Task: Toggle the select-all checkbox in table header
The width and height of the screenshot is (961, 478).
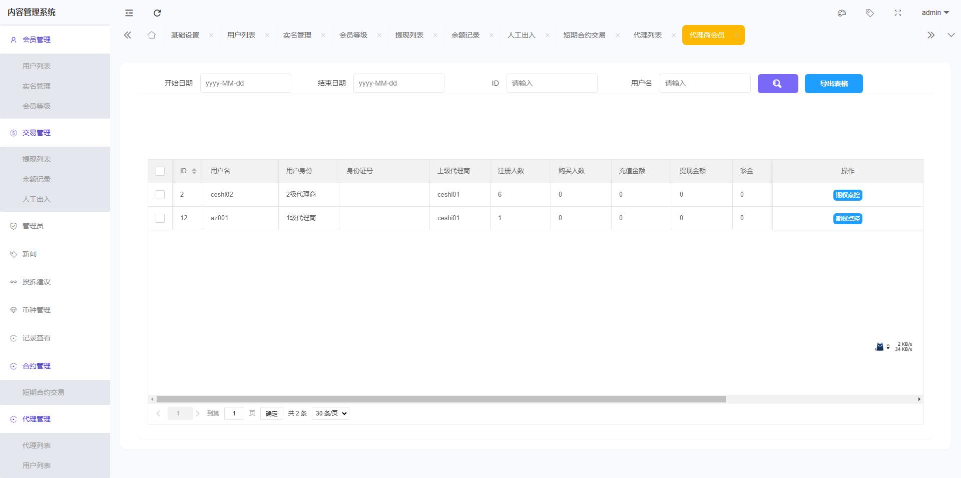Action: point(160,171)
